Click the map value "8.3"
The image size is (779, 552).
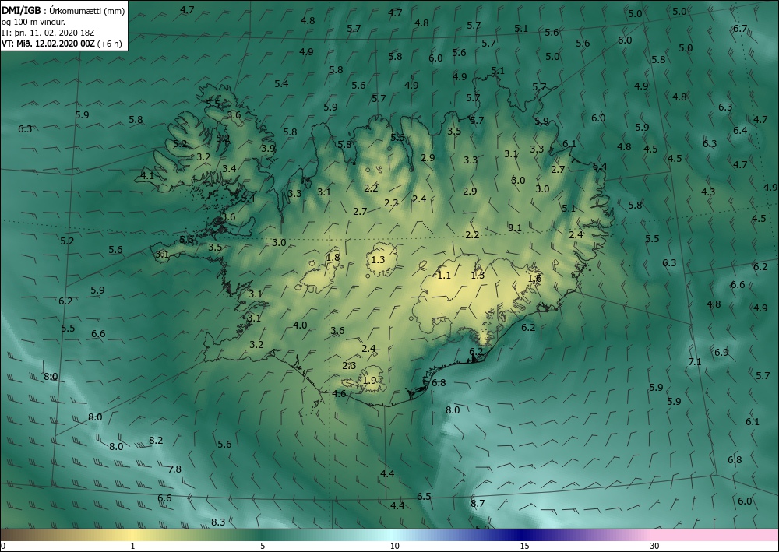(218, 522)
